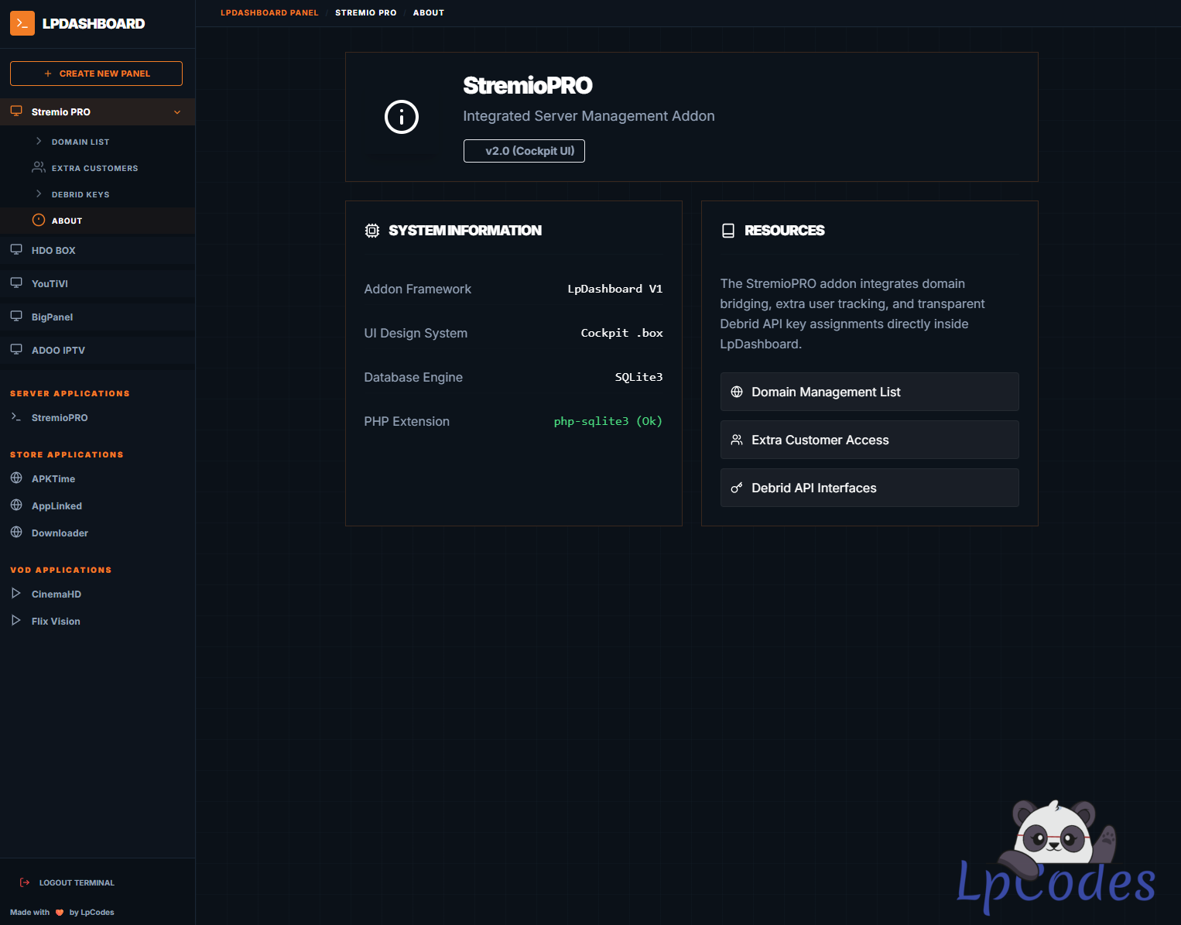Open Extra Customer Access resource
This screenshot has height=925, width=1181.
pos(869,440)
